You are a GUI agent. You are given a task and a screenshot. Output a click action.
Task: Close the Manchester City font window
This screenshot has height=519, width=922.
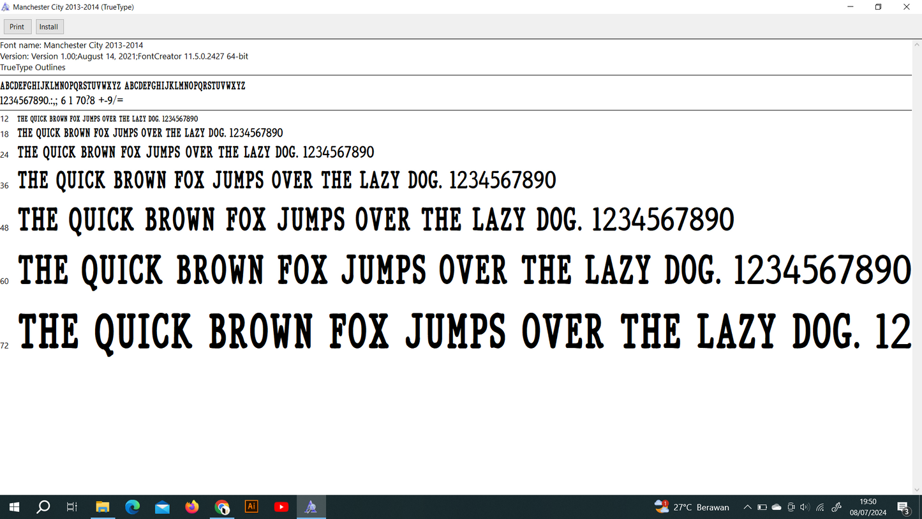pos(907,7)
